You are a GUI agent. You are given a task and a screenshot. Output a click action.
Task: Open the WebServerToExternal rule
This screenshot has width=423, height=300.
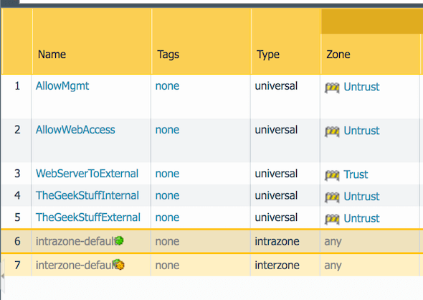point(87,174)
